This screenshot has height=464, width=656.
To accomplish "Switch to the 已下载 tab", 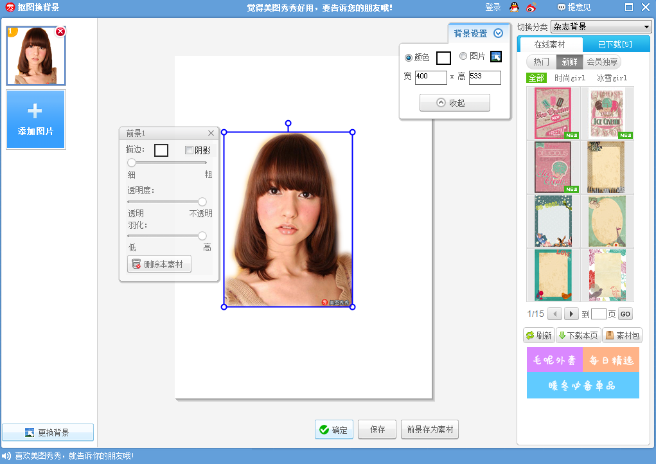I will [615, 44].
